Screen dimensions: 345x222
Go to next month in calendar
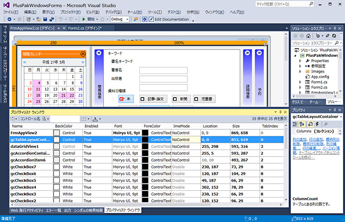pyautogui.click(x=83, y=62)
